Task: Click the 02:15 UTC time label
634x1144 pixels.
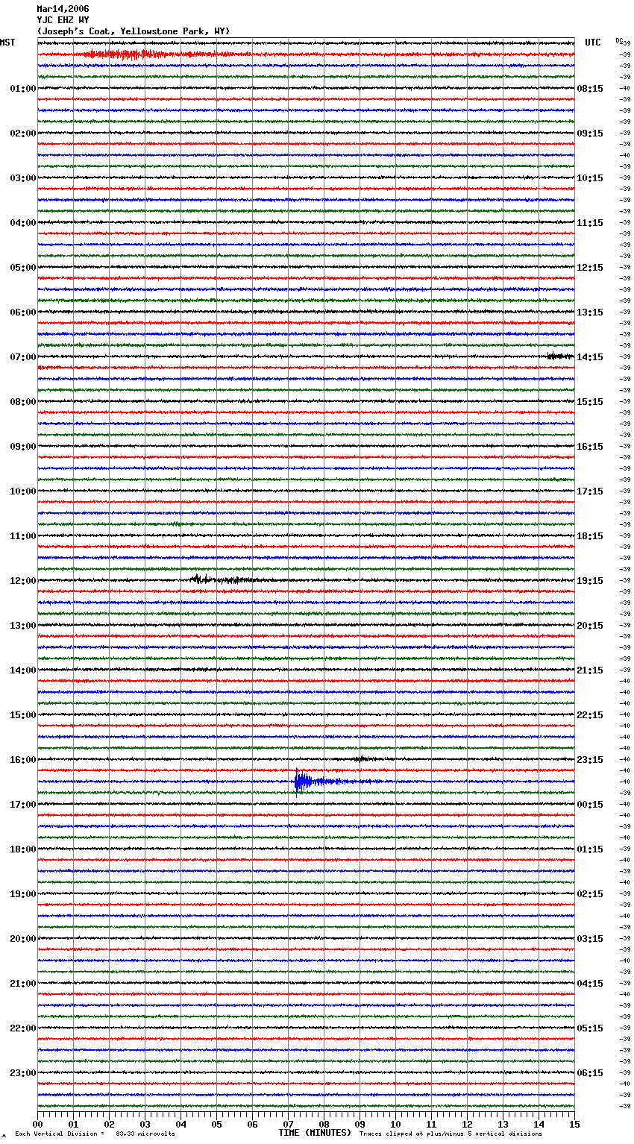Action: 590,894
